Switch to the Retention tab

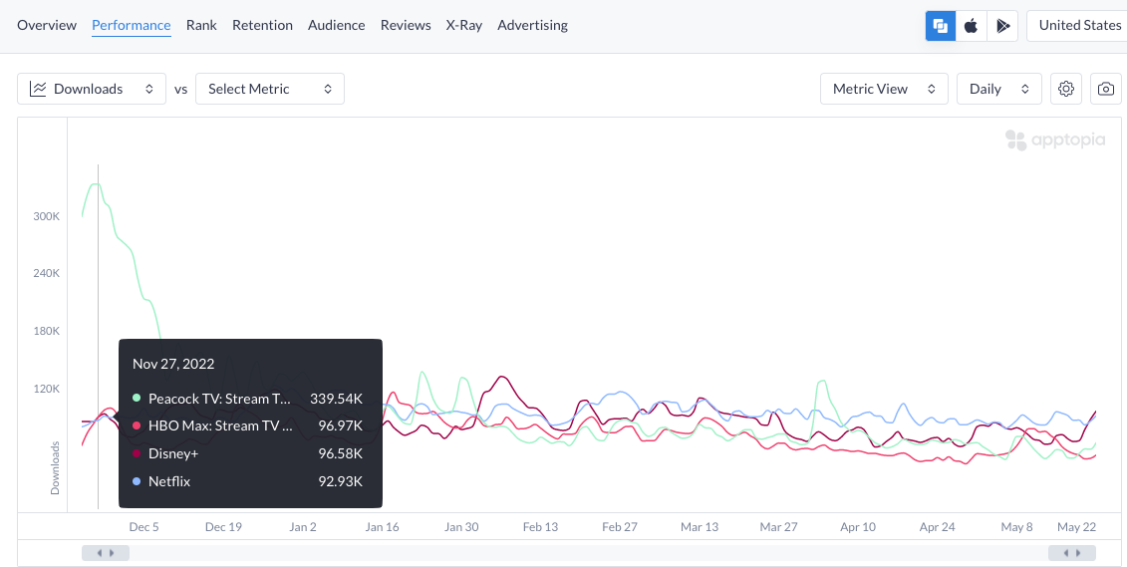tap(262, 25)
